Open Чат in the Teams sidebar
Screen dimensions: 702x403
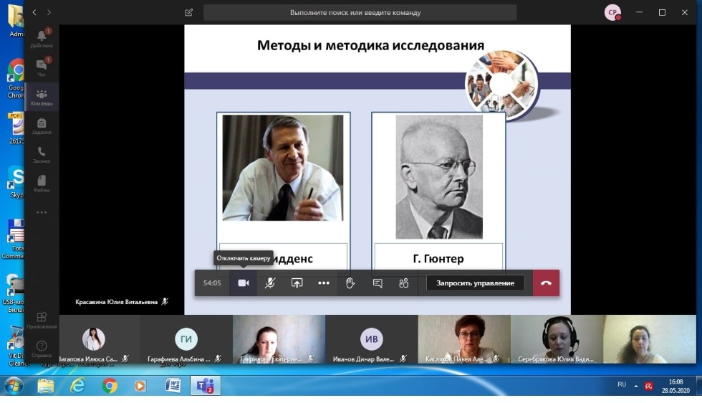[x=42, y=67]
